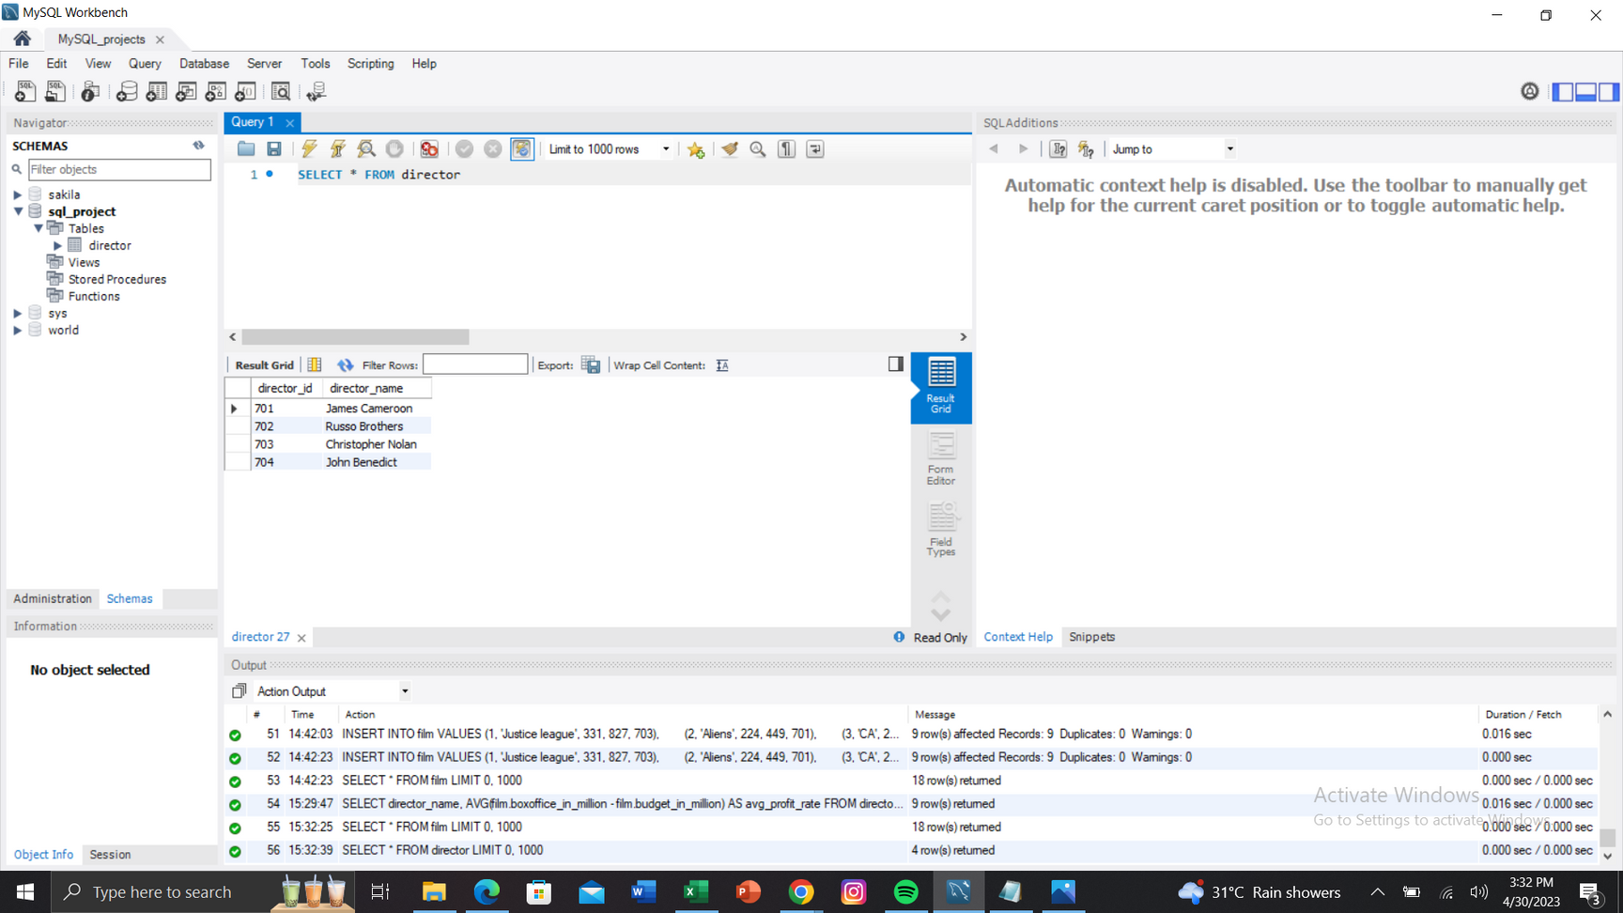Toggle automatic context help icon
The height and width of the screenshot is (913, 1623).
(1087, 148)
